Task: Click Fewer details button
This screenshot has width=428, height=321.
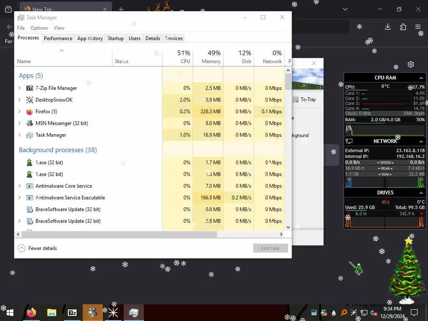Action: (x=37, y=248)
